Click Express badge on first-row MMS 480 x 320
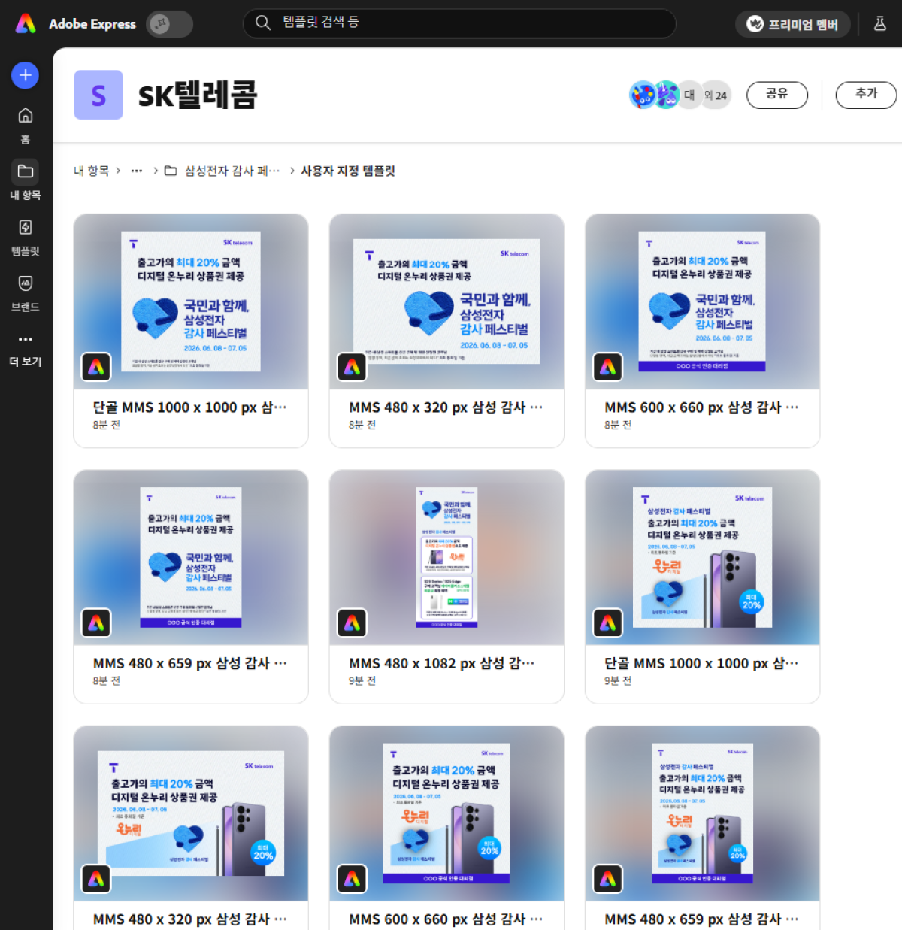902x930 pixels. point(352,367)
